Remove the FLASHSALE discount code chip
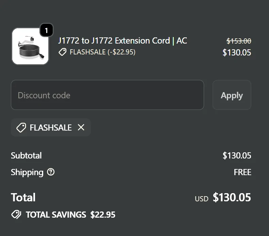 [81, 128]
